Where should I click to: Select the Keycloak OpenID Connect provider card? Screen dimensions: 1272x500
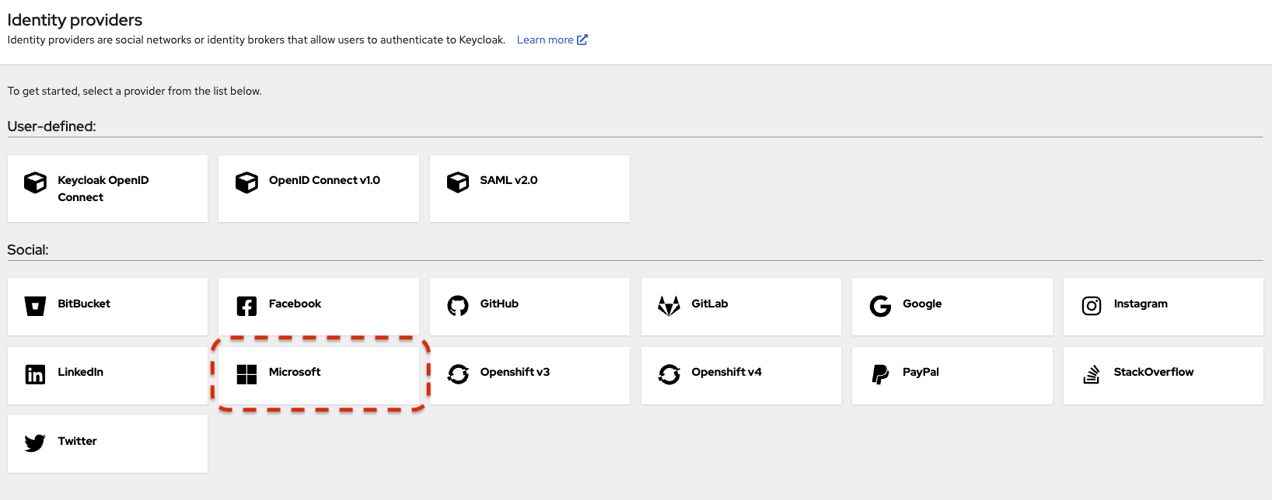click(107, 189)
